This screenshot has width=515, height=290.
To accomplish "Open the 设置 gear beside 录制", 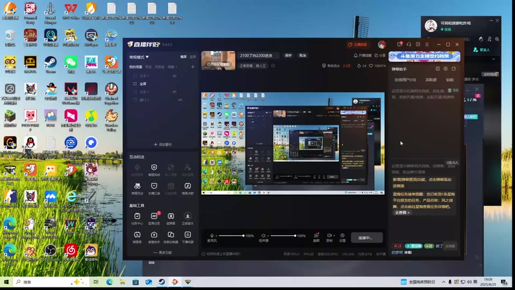I will (342, 235).
